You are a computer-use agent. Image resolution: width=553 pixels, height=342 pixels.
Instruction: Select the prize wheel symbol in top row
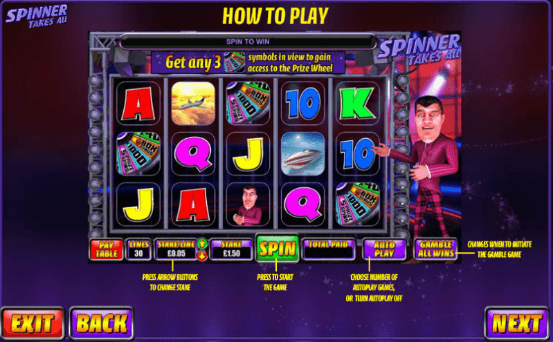click(x=248, y=103)
